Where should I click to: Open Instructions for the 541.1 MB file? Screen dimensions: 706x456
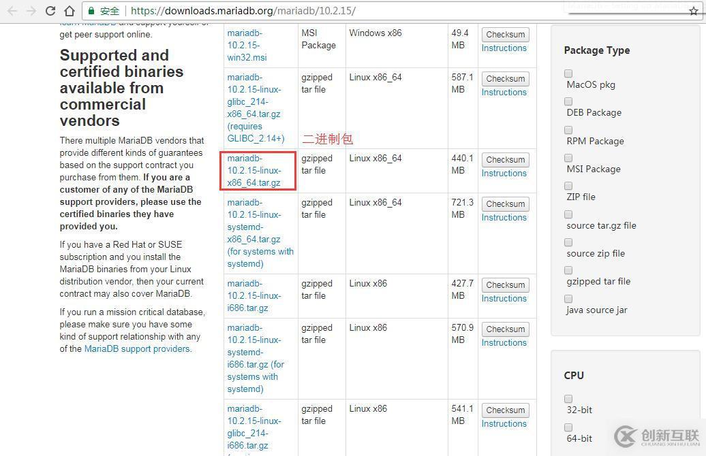(x=504, y=423)
